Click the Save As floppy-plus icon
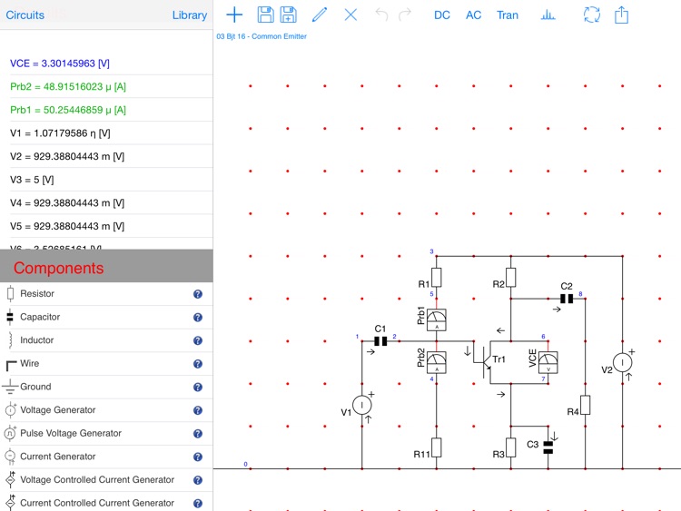This screenshot has height=511, width=681. (288, 15)
